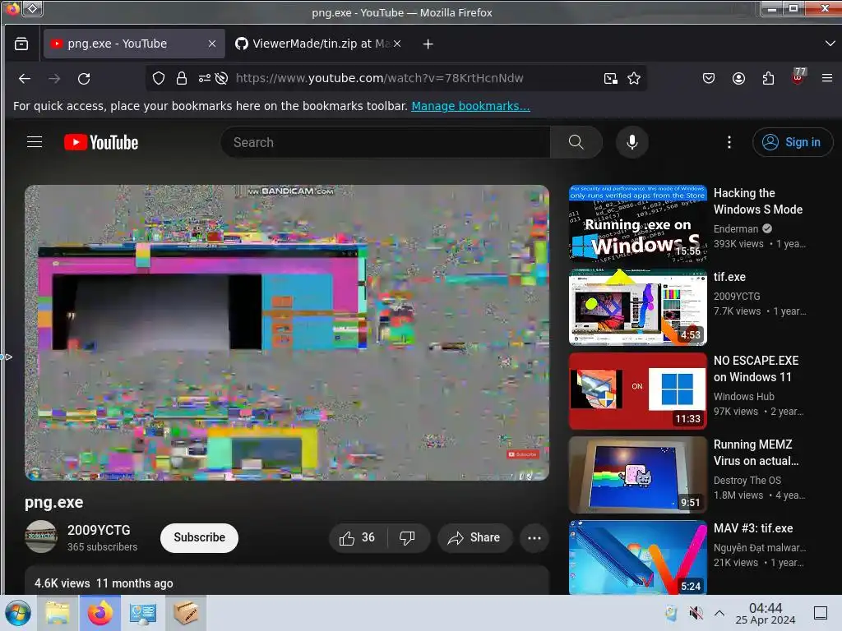
Task: Open Hacking the Windows S Mode thumbnail
Action: 638,223
